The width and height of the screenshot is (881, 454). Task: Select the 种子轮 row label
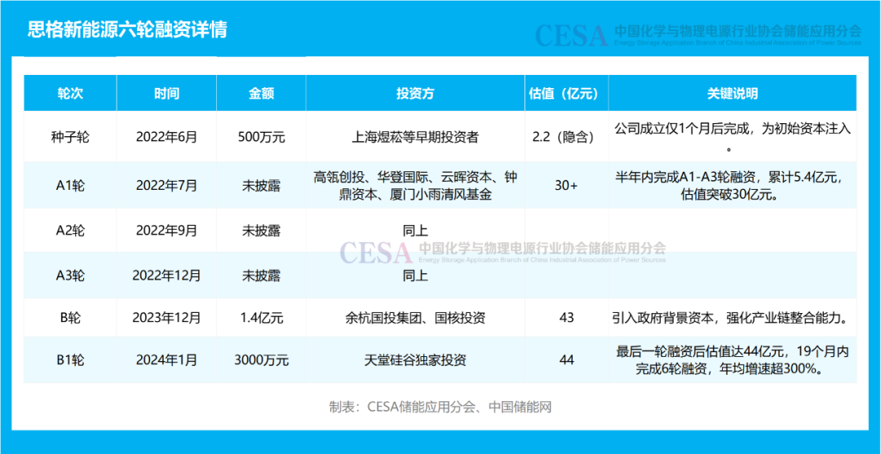pyautogui.click(x=70, y=137)
